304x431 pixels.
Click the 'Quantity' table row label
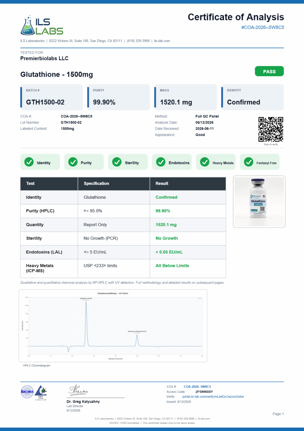(x=35, y=225)
